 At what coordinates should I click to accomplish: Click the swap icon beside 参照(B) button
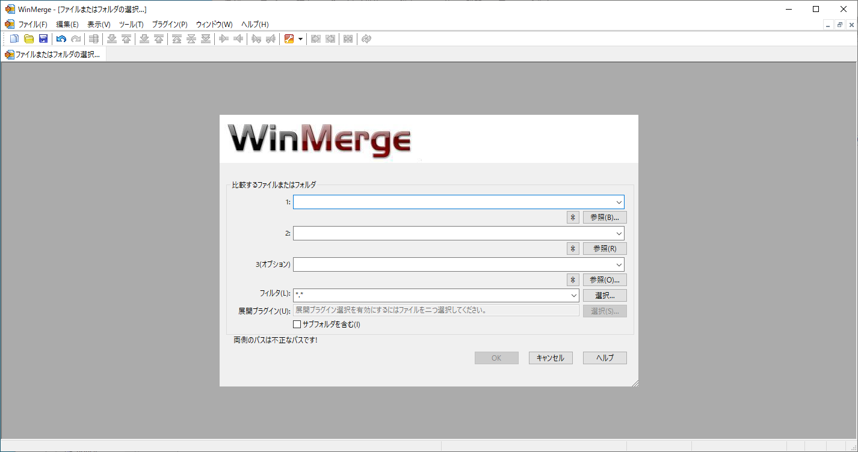[572, 217]
